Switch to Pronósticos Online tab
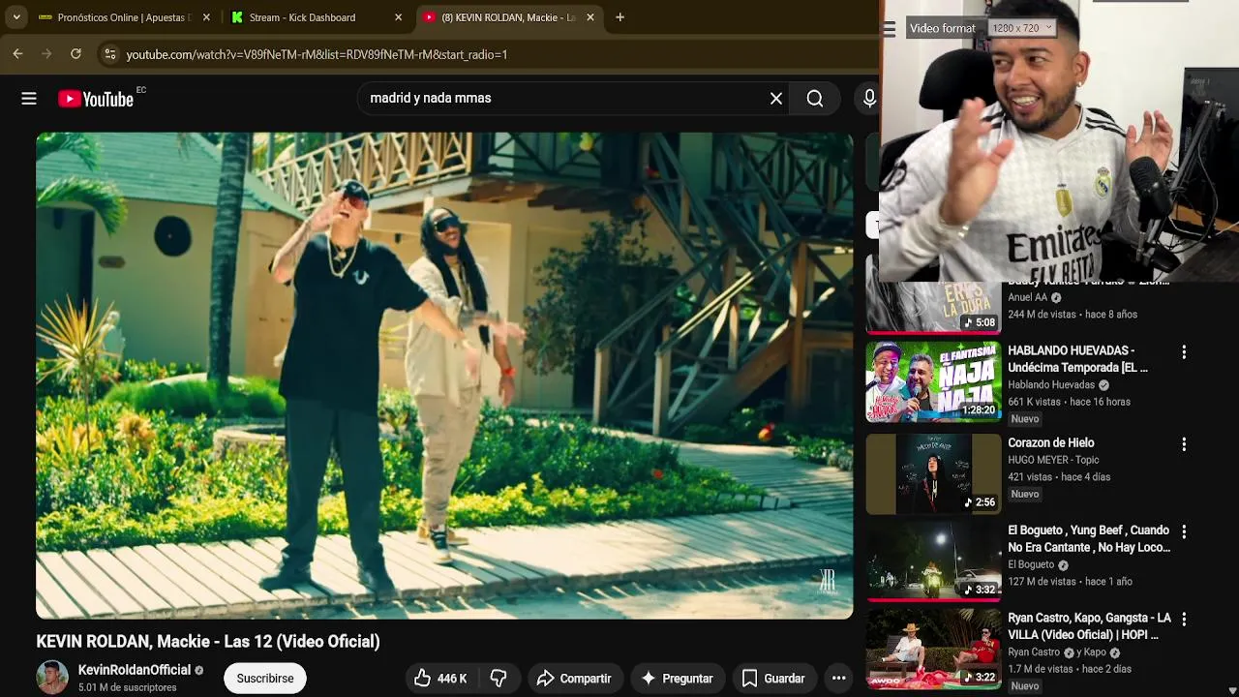 (125, 17)
